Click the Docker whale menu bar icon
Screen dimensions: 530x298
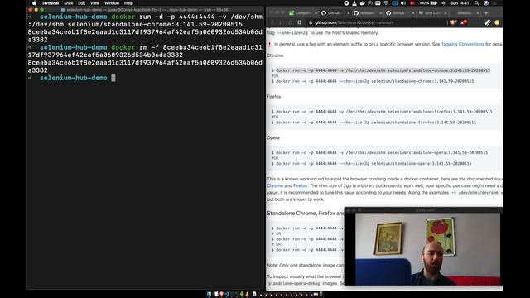click(x=362, y=3)
